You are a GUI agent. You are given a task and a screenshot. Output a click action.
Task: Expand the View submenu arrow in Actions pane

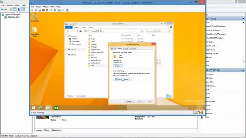243,61
